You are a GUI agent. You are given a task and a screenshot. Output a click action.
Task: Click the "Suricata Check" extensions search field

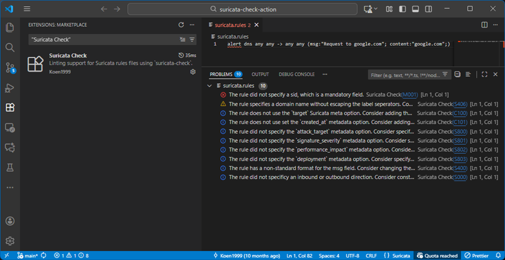103,39
